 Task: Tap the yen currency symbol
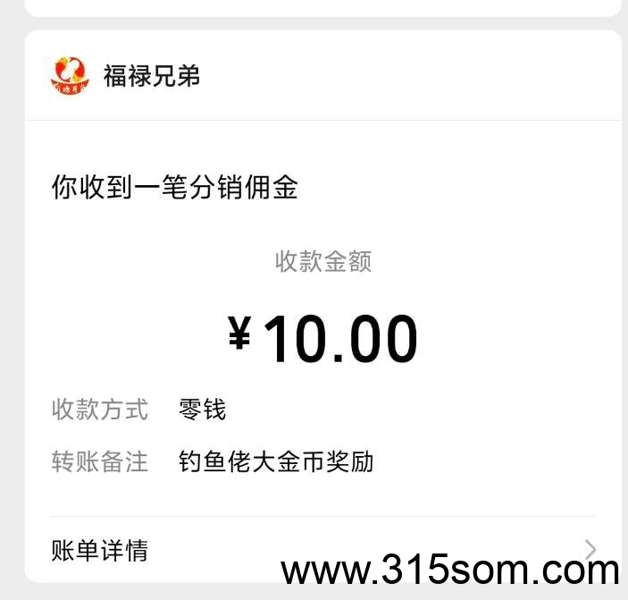click(239, 333)
